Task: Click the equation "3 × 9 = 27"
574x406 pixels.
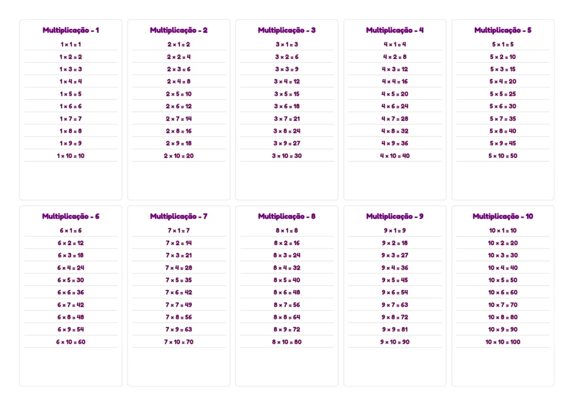Action: (287, 144)
